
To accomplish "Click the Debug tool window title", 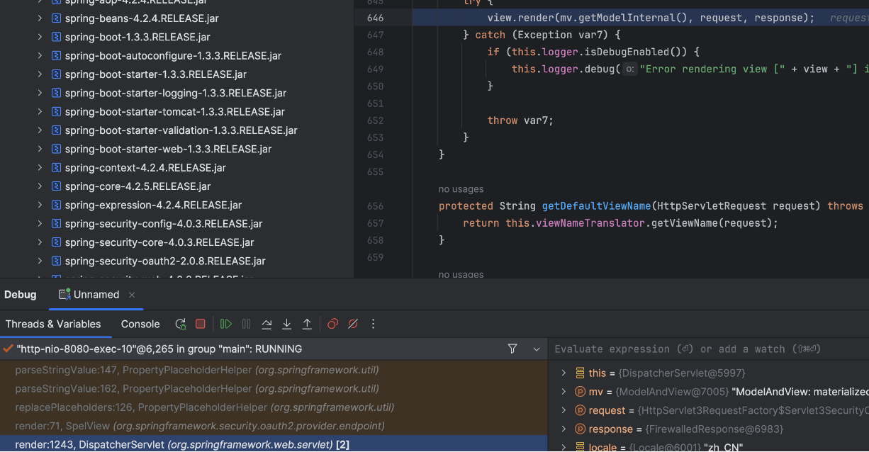I will [21, 295].
